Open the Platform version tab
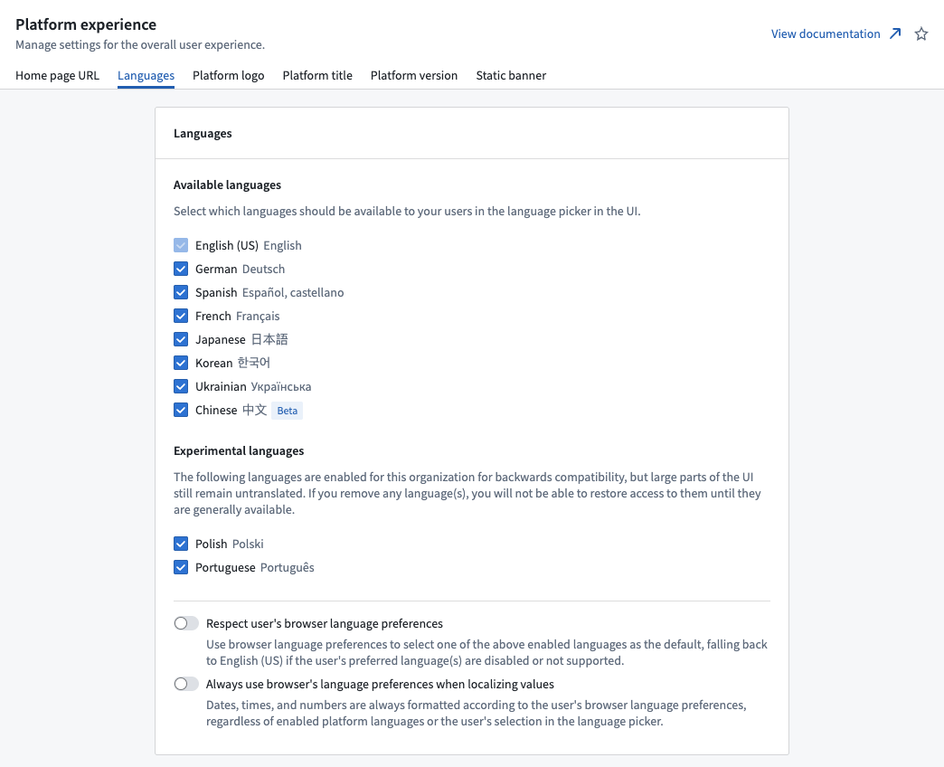 pyautogui.click(x=414, y=75)
